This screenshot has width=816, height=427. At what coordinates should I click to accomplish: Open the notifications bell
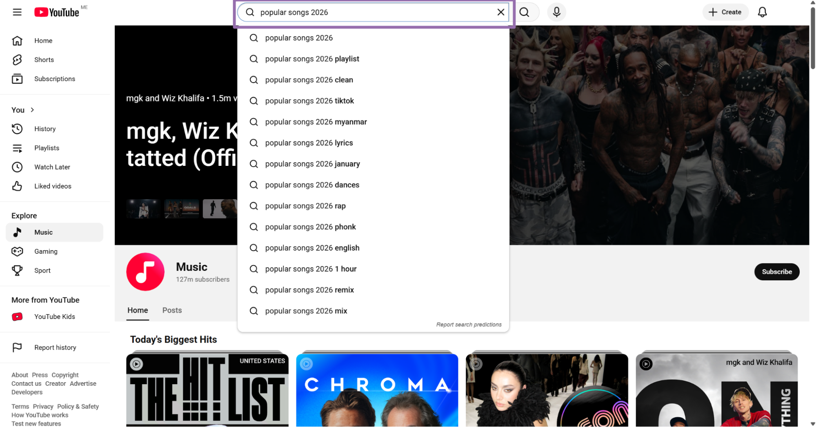tap(762, 12)
